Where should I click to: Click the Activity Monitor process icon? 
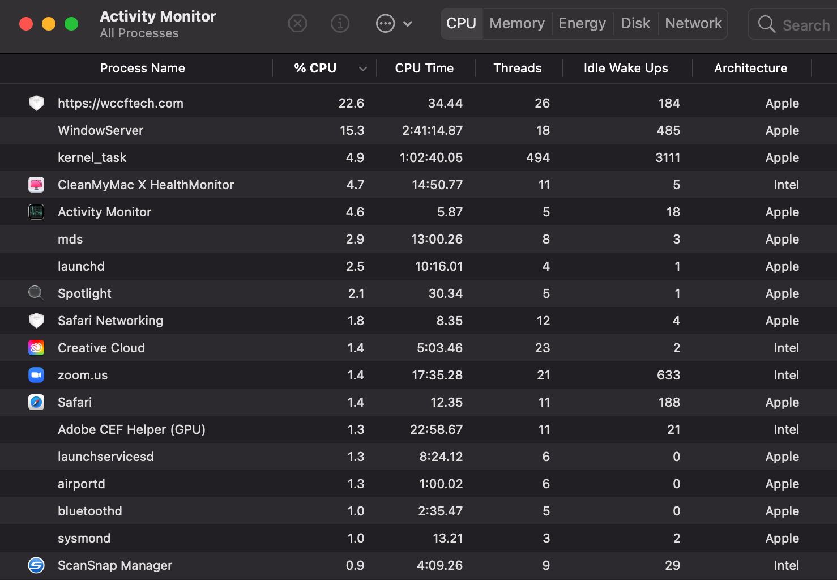coord(36,212)
